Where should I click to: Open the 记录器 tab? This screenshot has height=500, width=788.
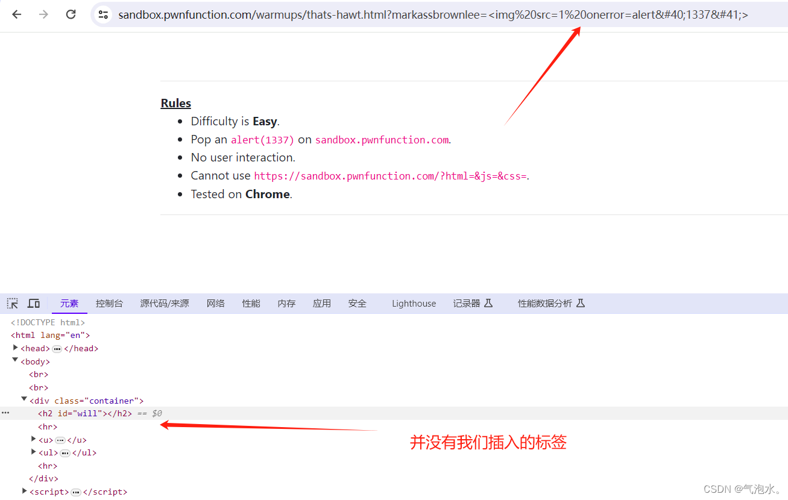click(473, 303)
